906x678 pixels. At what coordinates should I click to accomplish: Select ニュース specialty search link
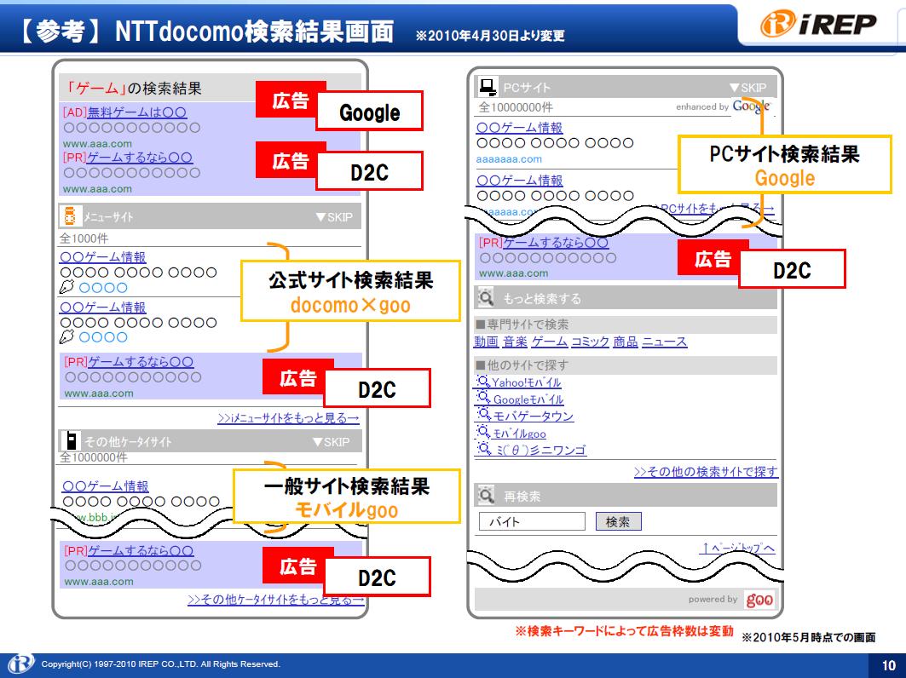click(665, 342)
